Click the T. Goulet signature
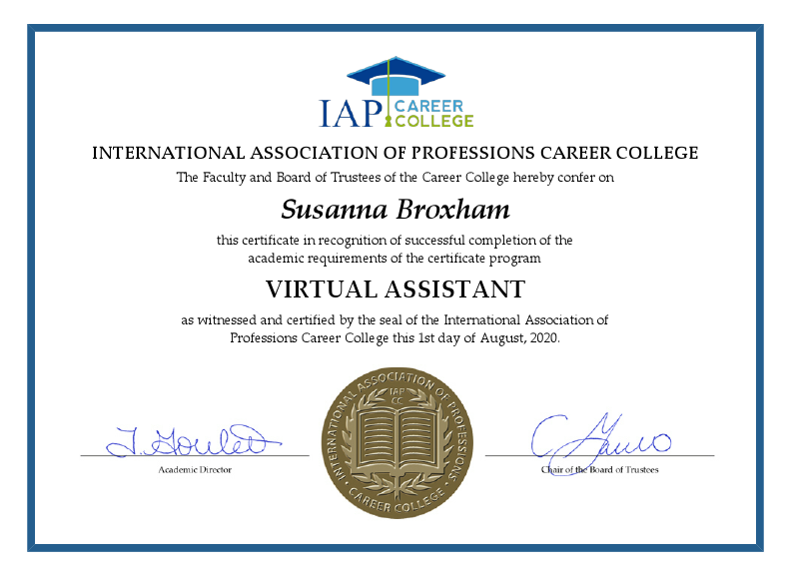Viewport: 791px width, 575px height. point(193,441)
